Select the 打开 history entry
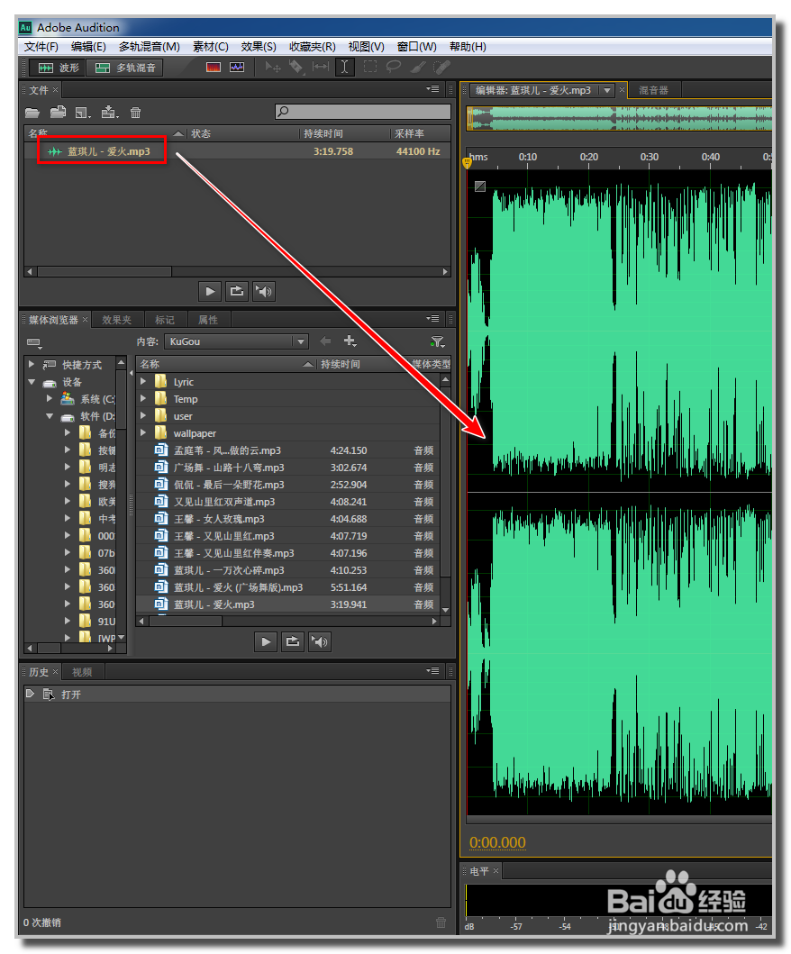 pyautogui.click(x=237, y=695)
